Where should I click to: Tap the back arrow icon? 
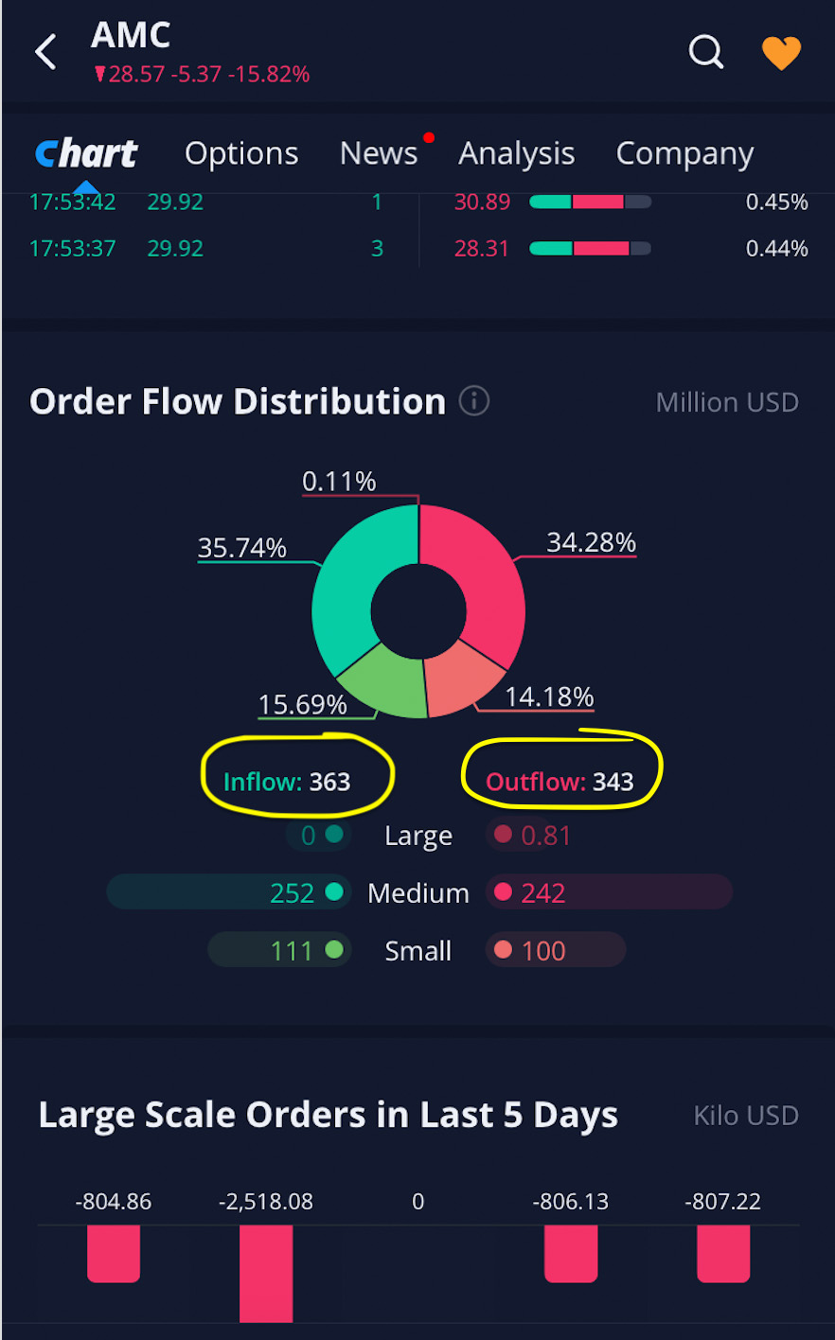click(45, 52)
